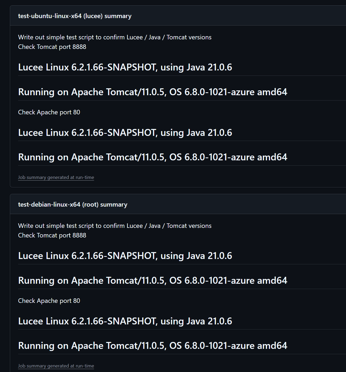
Task: Click 'Check Tomcat port 8888' in ubuntu summary
Action: coord(52,47)
